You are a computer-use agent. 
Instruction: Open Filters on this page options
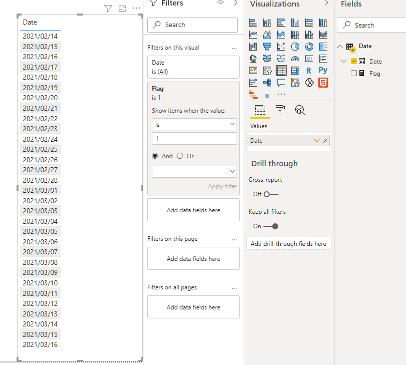coord(235,240)
